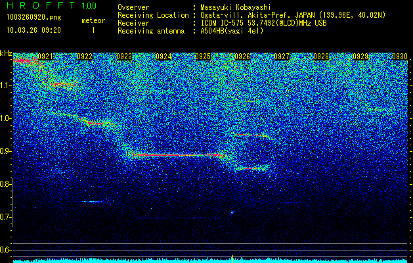Viewport: 413px width, 263px height.
Task: Click the kHz axis unit label
Action: pyautogui.click(x=6, y=53)
